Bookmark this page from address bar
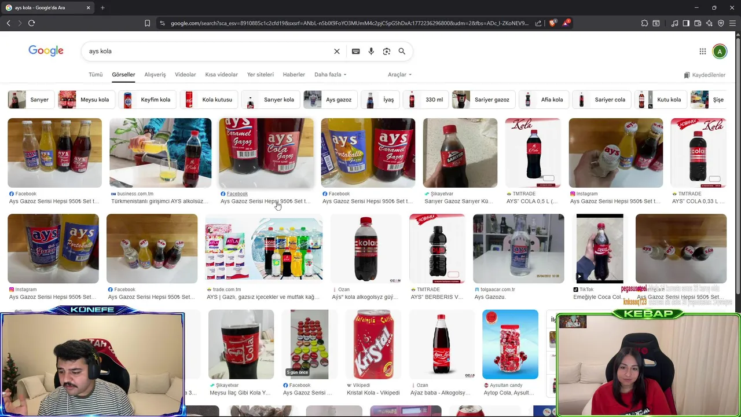 (147, 23)
